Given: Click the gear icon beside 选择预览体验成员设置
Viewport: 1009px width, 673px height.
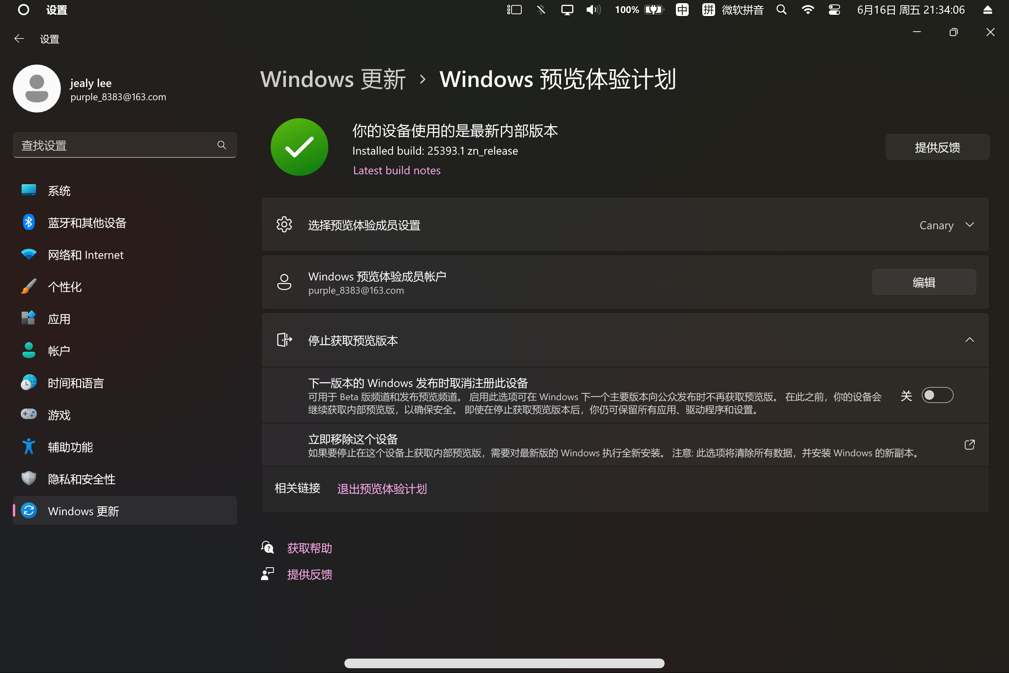Looking at the screenshot, I should pos(284,224).
